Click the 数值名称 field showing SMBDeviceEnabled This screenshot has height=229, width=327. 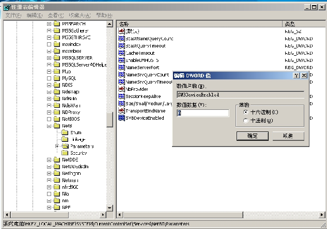(x=240, y=95)
